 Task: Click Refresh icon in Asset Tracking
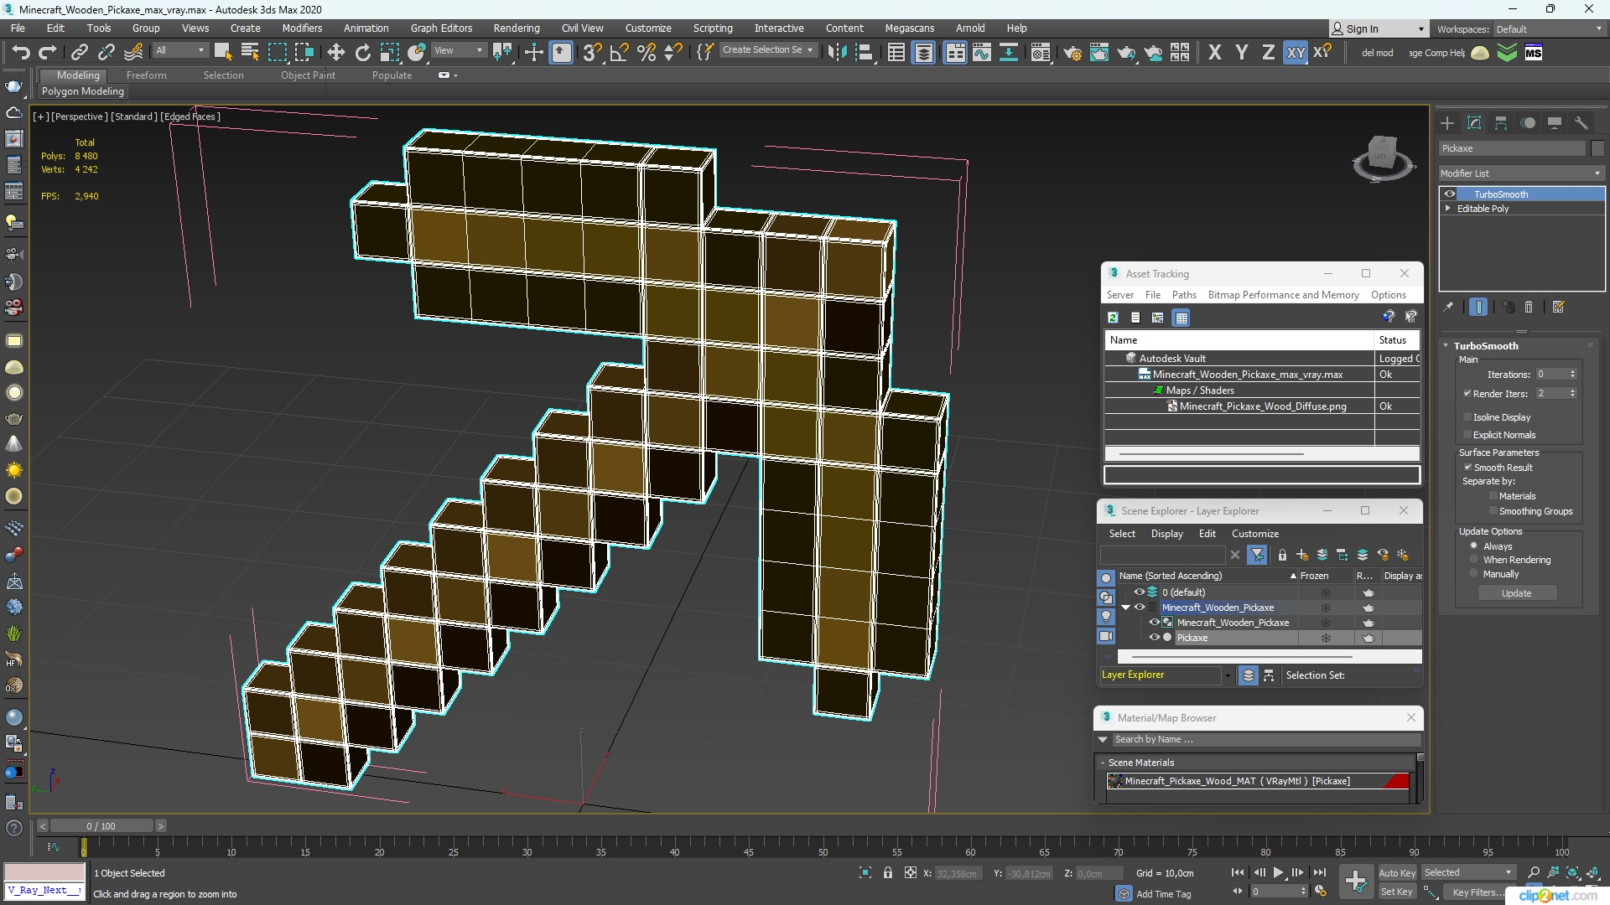click(1113, 318)
